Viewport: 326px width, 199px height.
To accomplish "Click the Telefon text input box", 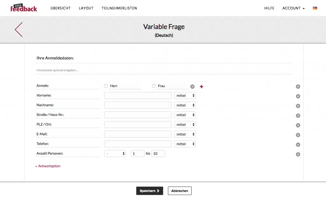I will click(138, 144).
